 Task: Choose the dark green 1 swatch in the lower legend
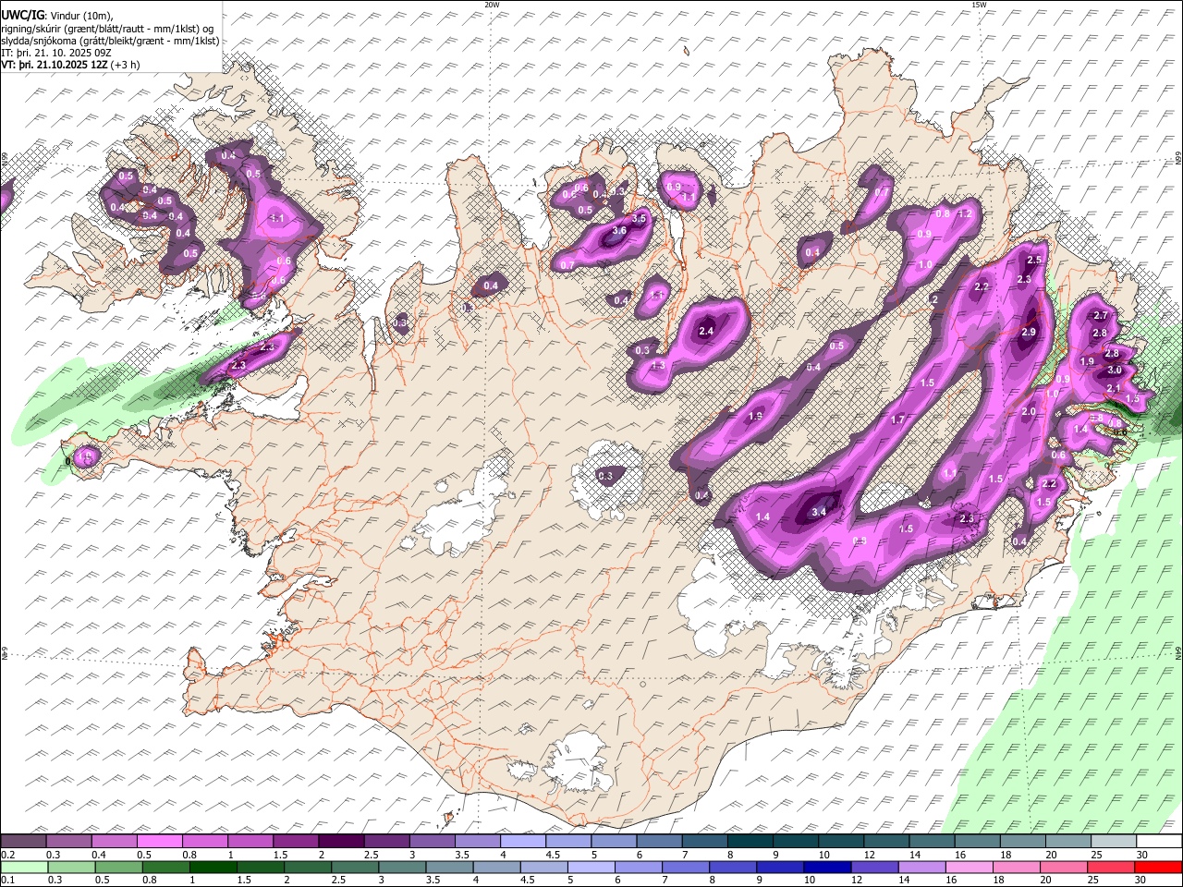click(213, 867)
